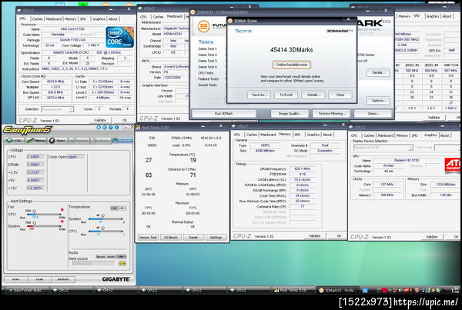Switch to the Mainboard tab in the top-left CPU-Z window
Screen dimensions: 462x310
coord(54,18)
